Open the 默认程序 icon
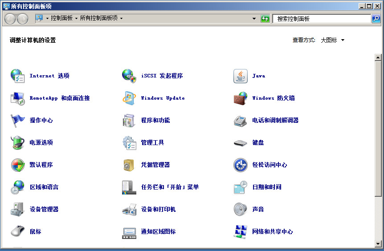 click(17, 165)
